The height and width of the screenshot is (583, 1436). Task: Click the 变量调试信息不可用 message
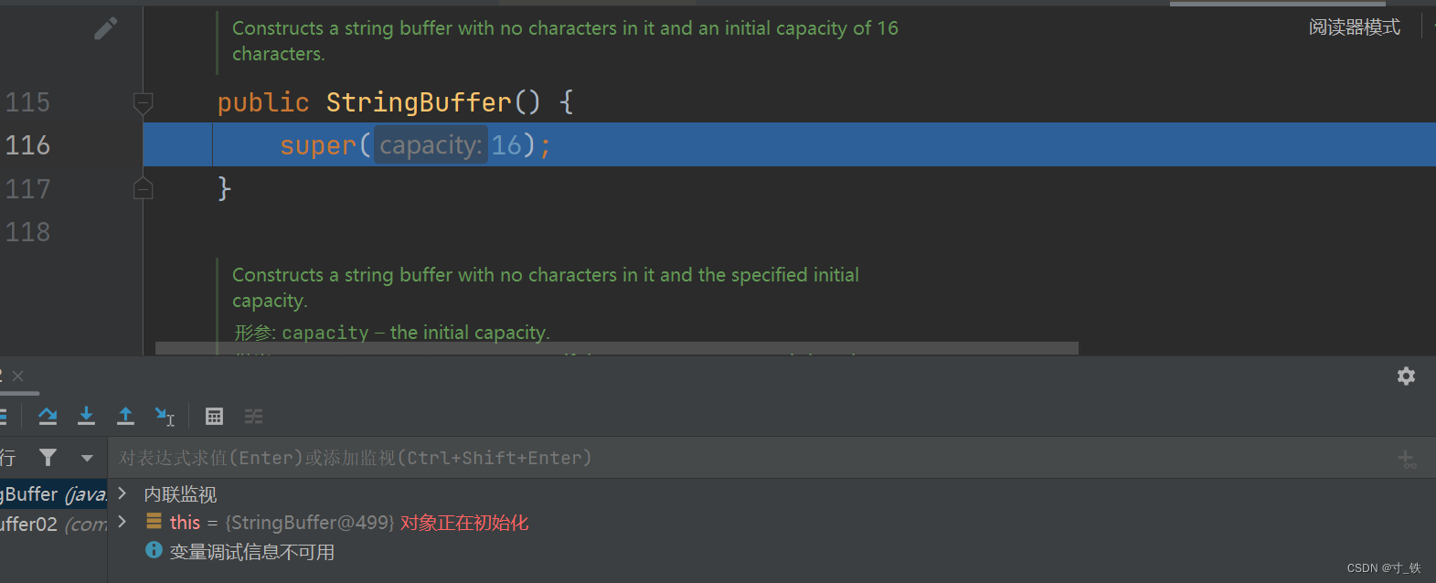point(252,552)
